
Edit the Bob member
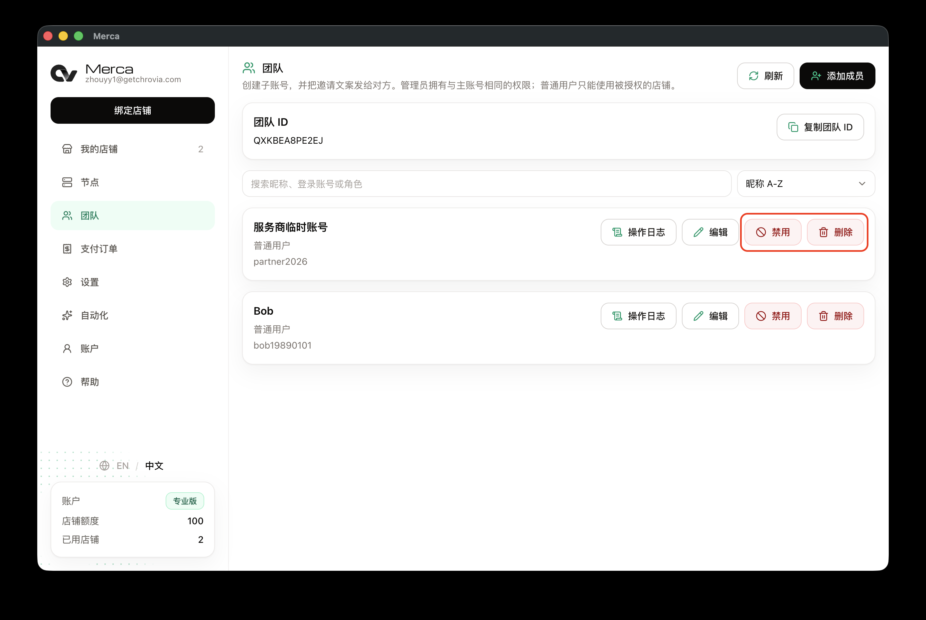pos(710,316)
